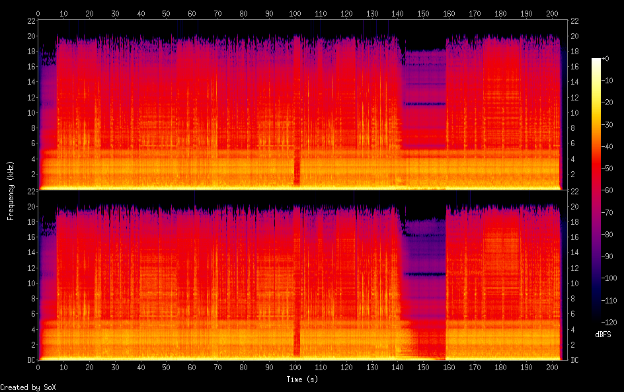Click "DC" label on the right frequency axis

574,360
